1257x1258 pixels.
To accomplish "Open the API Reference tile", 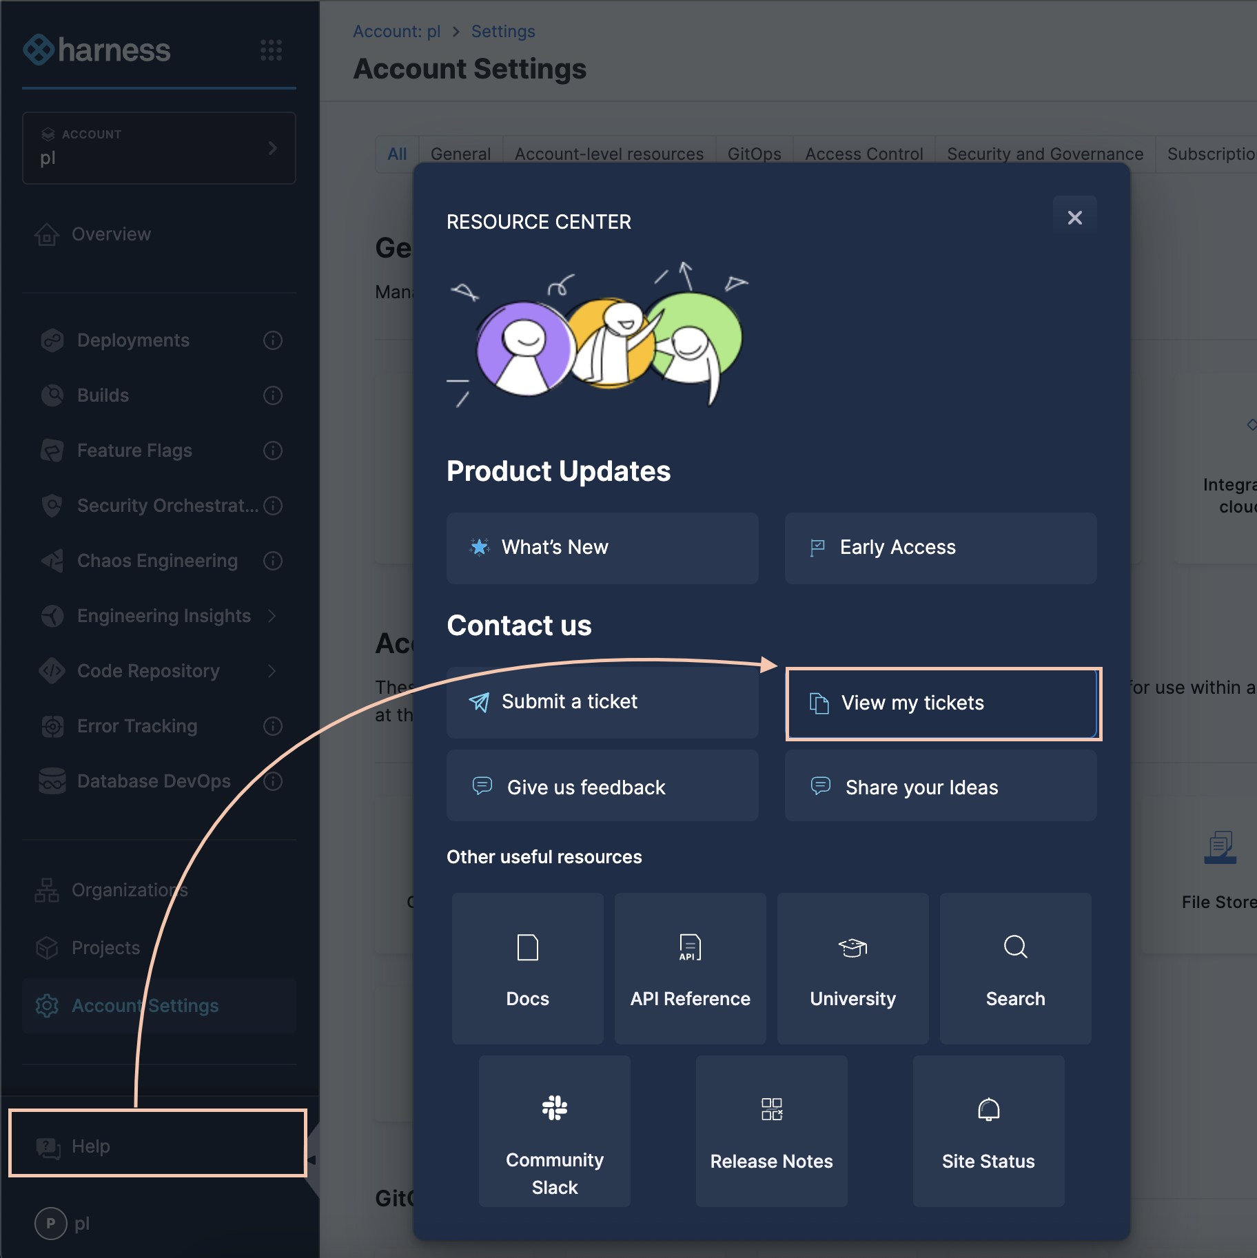I will click(690, 968).
